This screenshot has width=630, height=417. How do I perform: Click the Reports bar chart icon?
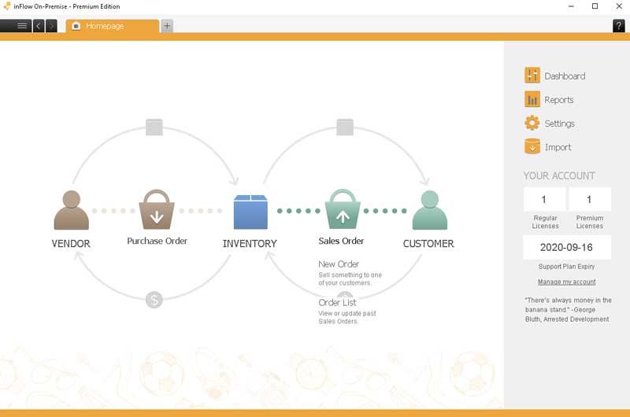click(x=532, y=99)
